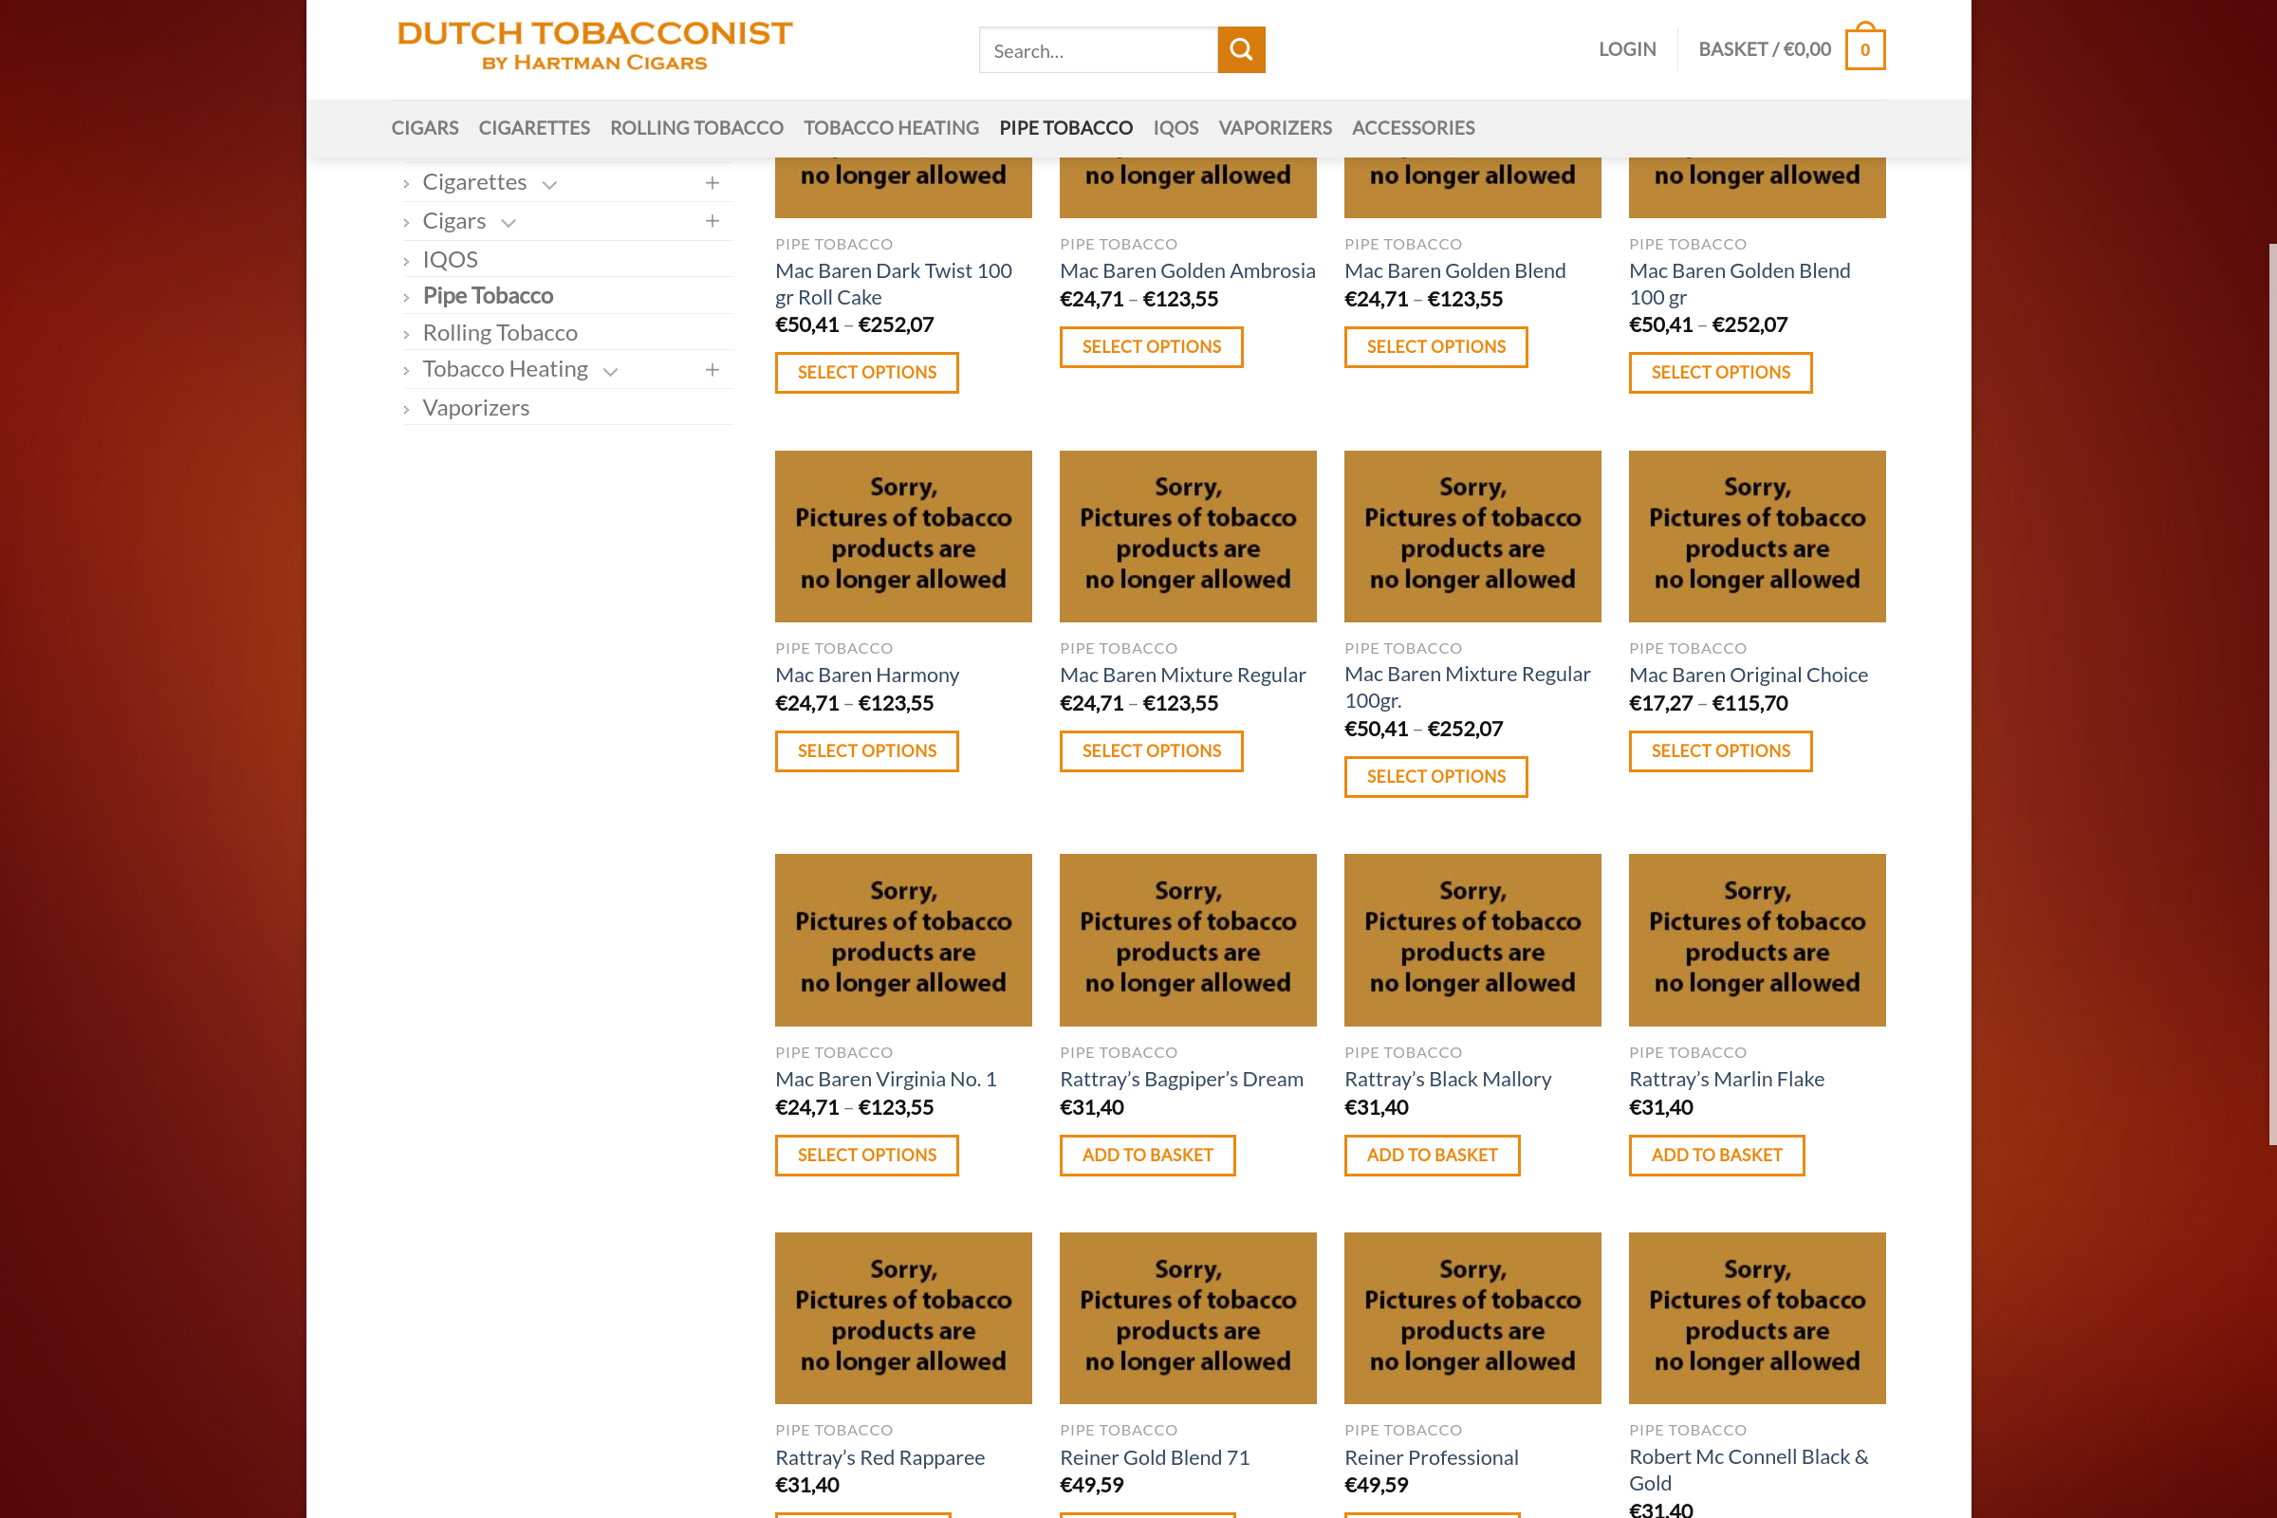Expand Tobacco Heating chevron in sidebar
This screenshot has width=2277, height=1518.
pos(610,372)
